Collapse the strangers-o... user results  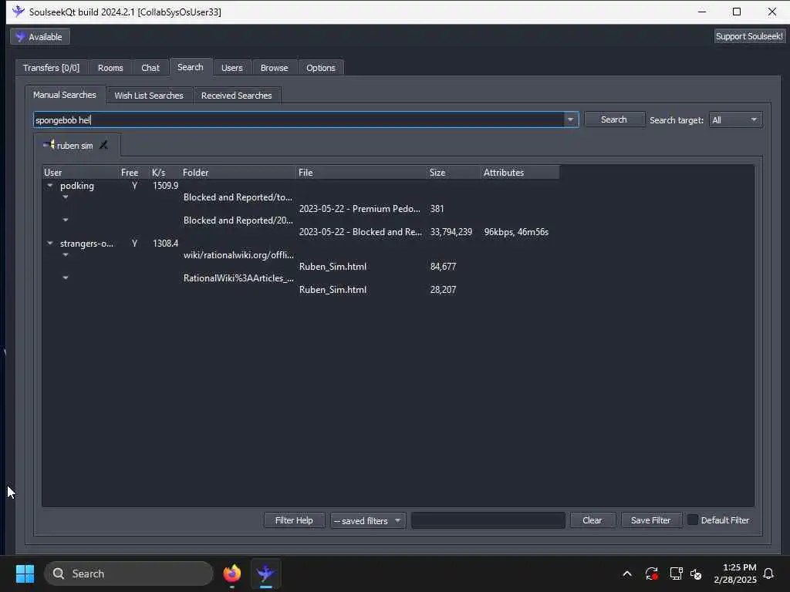(x=50, y=243)
